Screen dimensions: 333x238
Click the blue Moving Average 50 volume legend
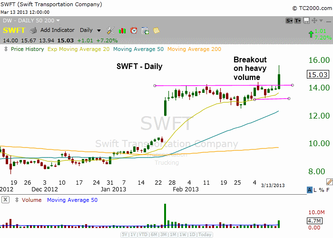pos(72,200)
